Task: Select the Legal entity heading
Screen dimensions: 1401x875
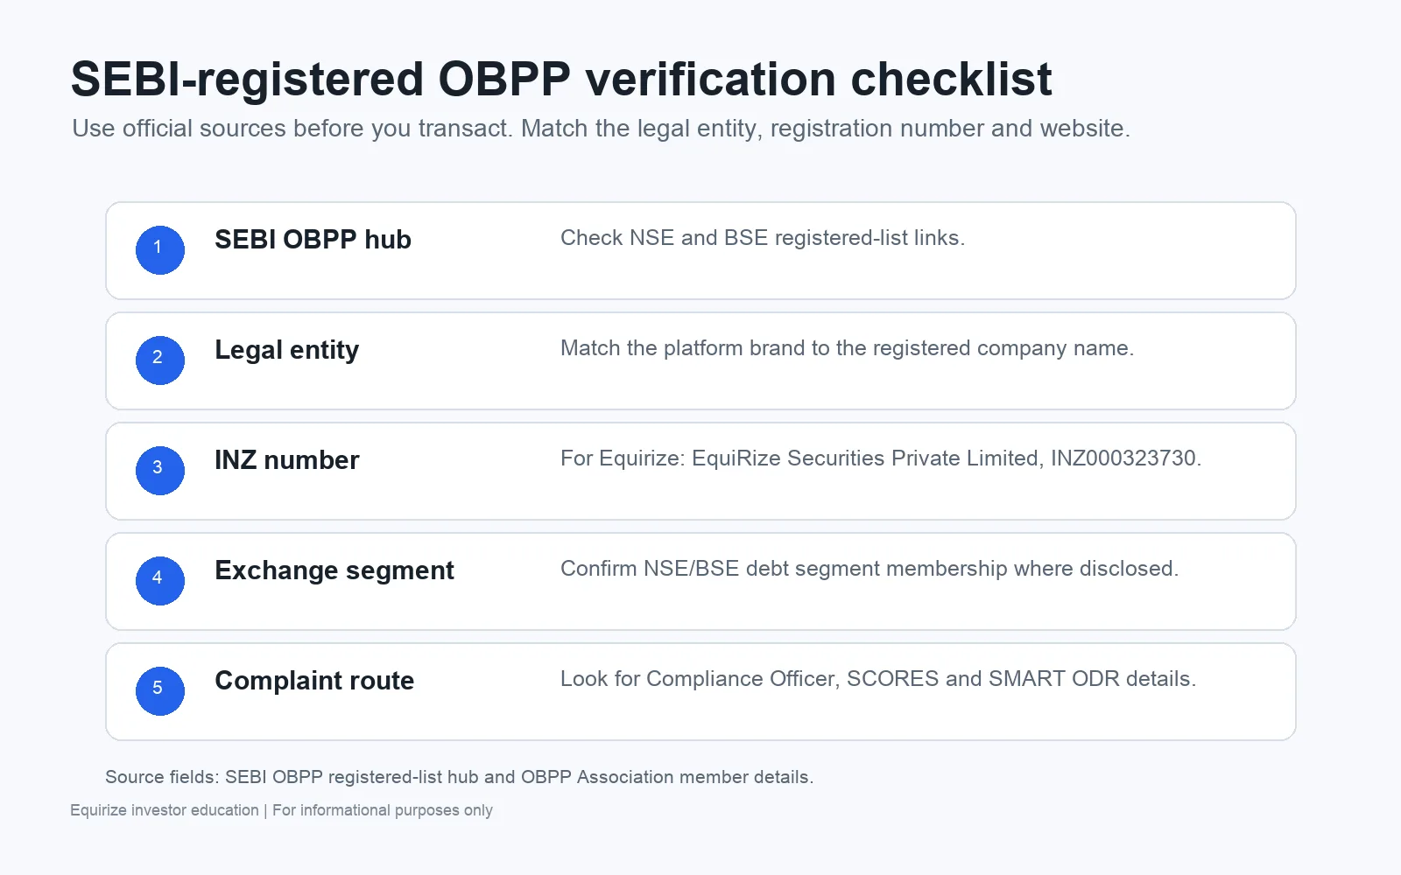Action: pos(286,350)
